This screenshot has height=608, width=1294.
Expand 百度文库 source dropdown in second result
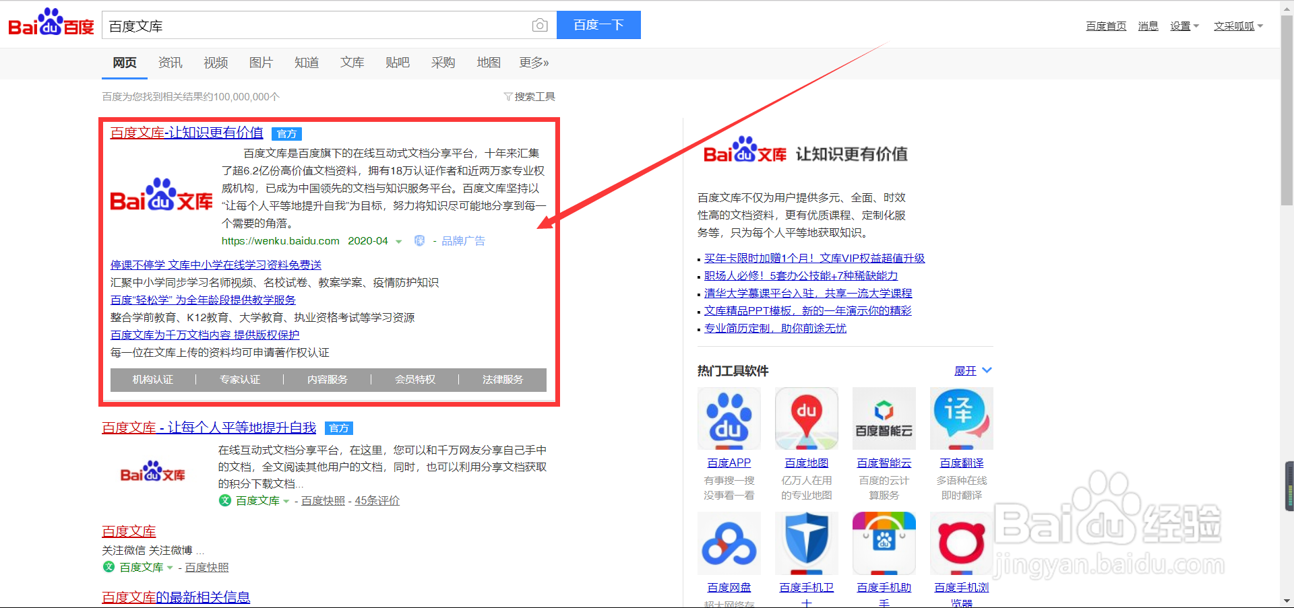click(x=286, y=501)
